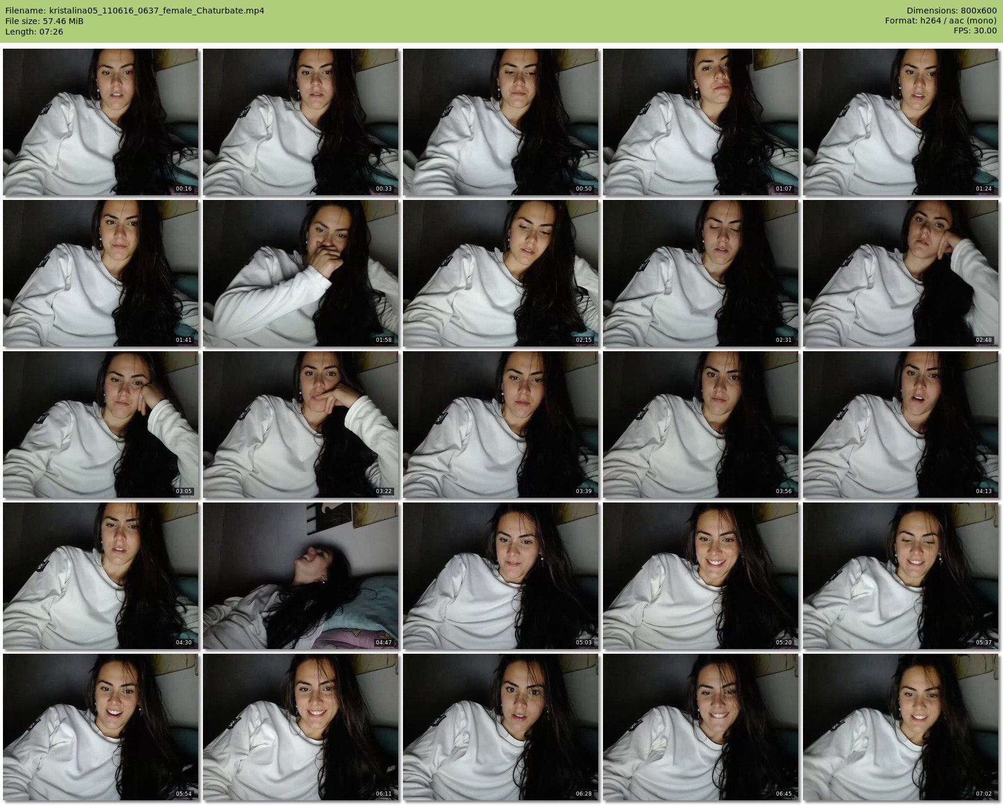The width and height of the screenshot is (1003, 805).
Task: Click the 'File size: 57.46 MiB' text
Action: pyautogui.click(x=45, y=21)
